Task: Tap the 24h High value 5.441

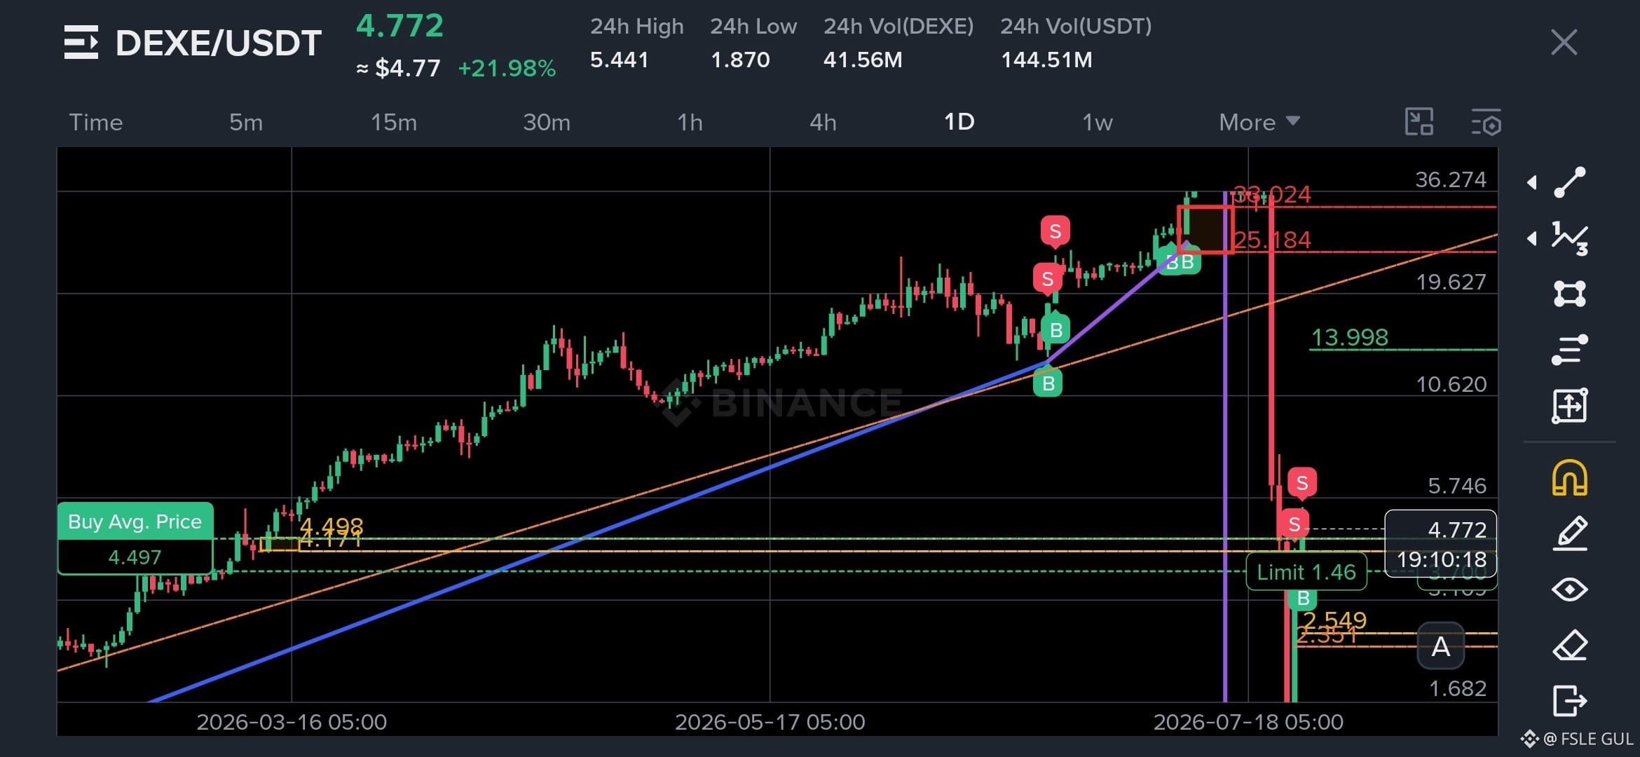Action: pos(619,60)
